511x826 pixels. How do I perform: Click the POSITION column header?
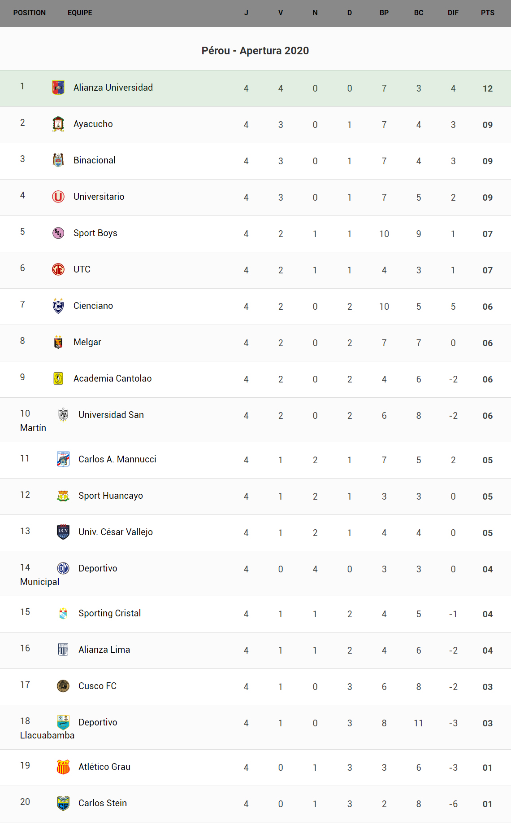[x=30, y=13]
